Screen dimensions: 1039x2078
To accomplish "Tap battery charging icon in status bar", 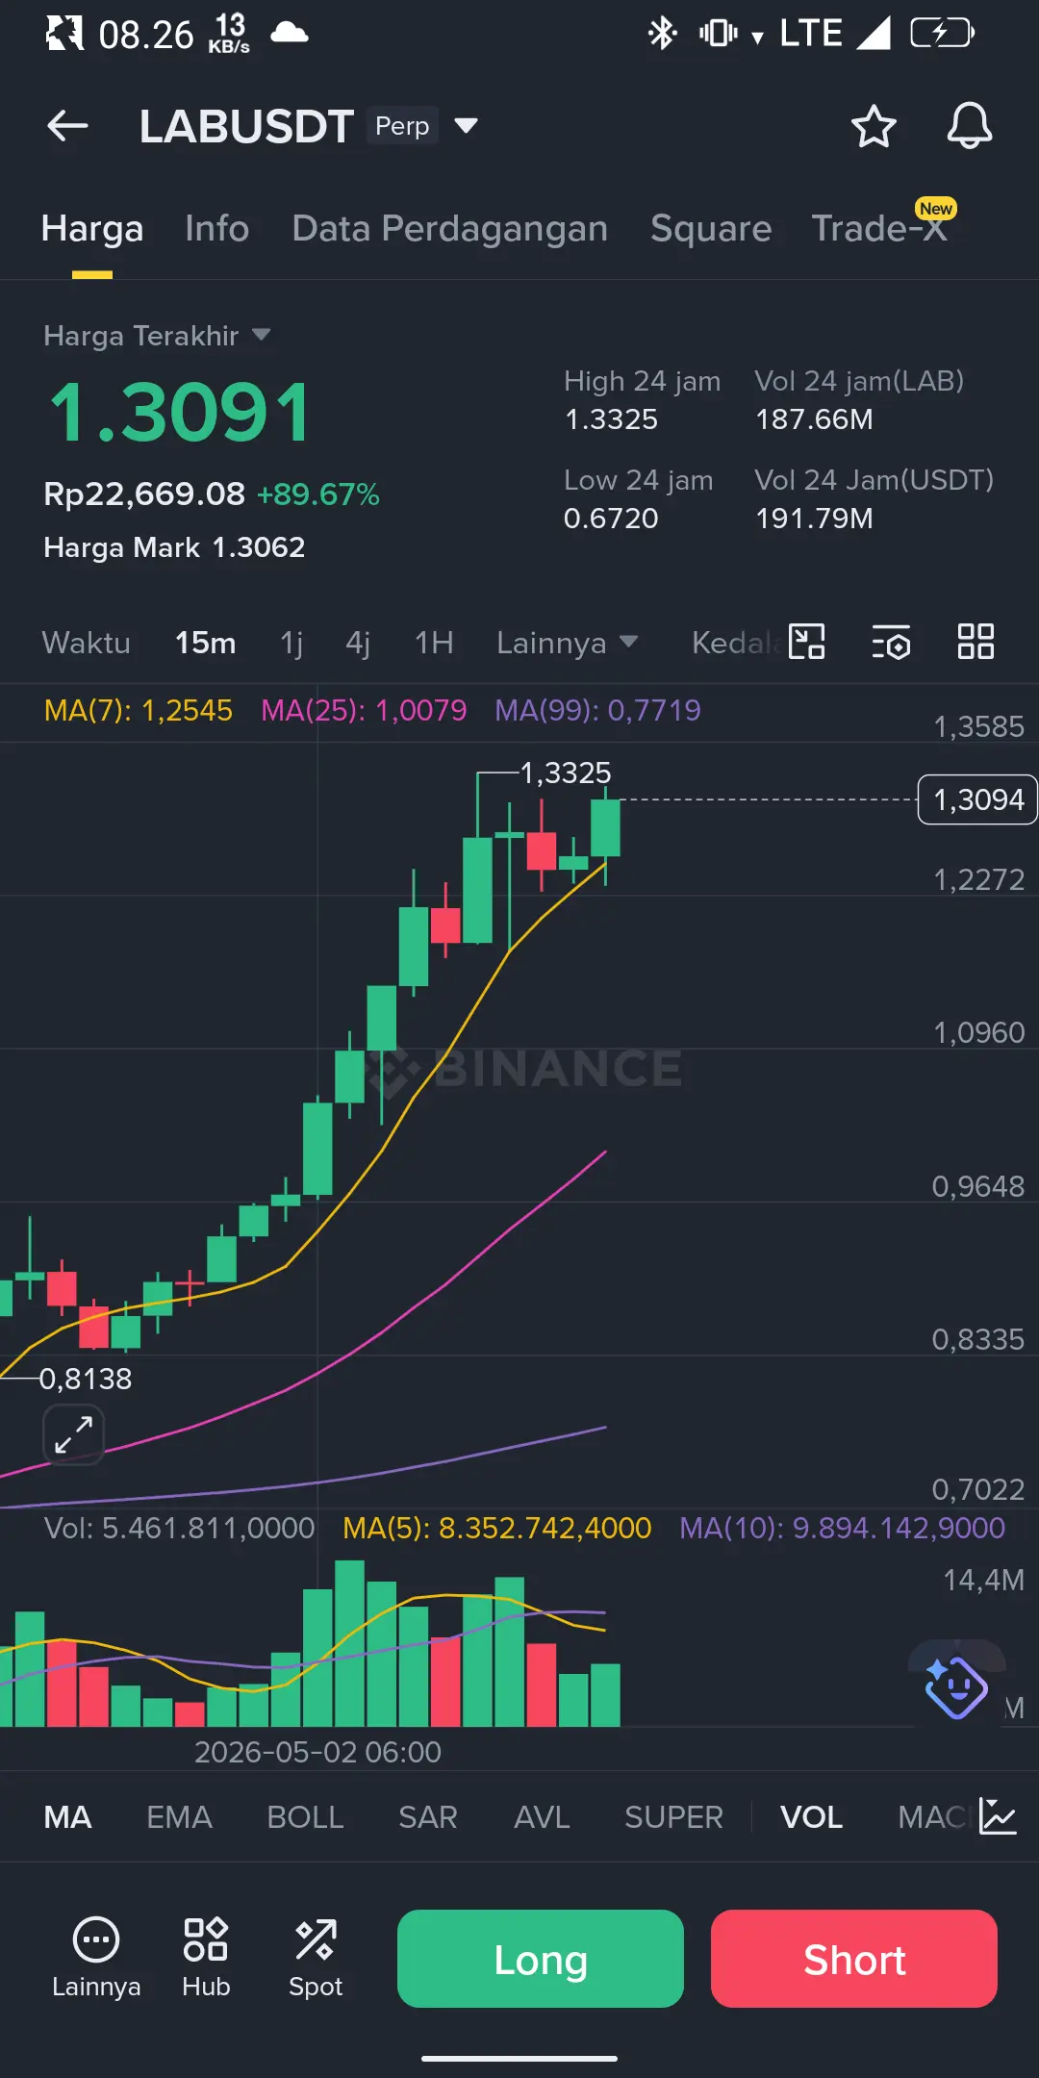I will (943, 34).
